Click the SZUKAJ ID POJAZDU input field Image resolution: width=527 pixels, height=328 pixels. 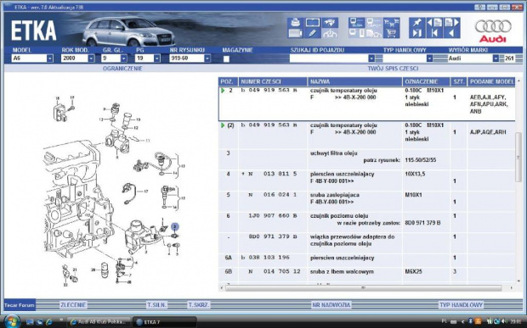coord(329,58)
